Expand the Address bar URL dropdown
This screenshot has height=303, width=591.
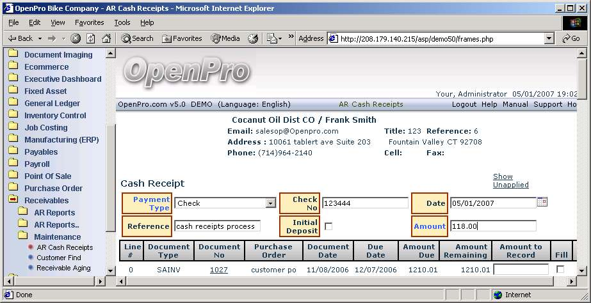[549, 38]
